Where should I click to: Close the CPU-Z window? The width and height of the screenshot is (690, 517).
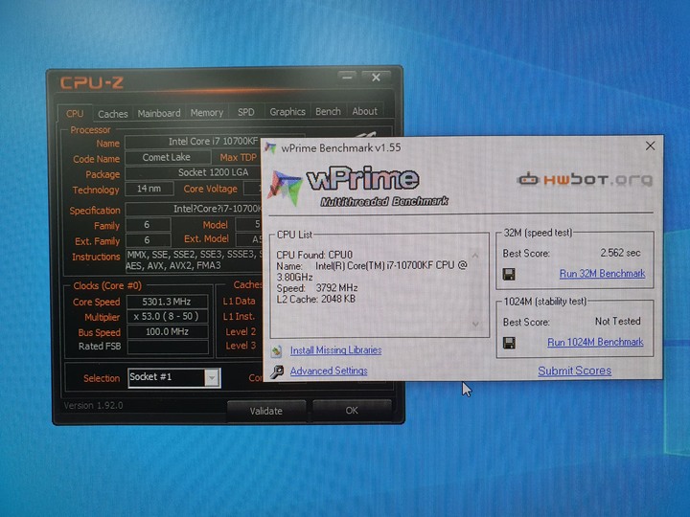click(376, 78)
